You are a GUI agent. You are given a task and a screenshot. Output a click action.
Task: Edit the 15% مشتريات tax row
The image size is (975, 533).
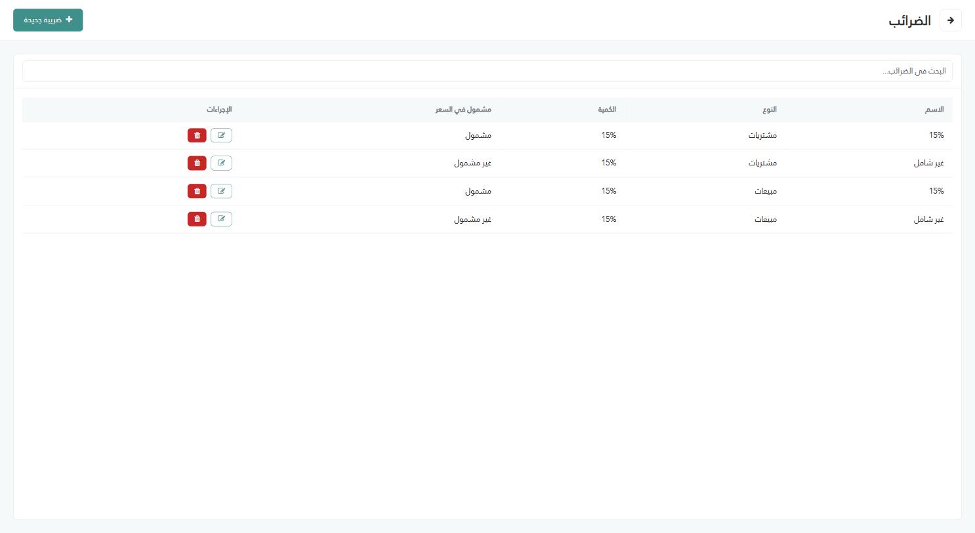[221, 135]
